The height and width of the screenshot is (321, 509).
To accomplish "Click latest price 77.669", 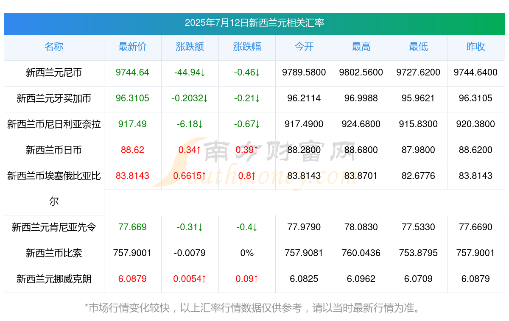I will (x=132, y=227).
